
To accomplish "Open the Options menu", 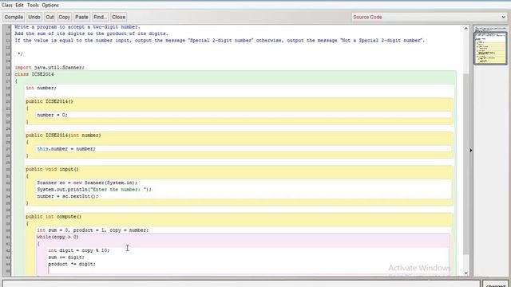I will [x=50, y=6].
